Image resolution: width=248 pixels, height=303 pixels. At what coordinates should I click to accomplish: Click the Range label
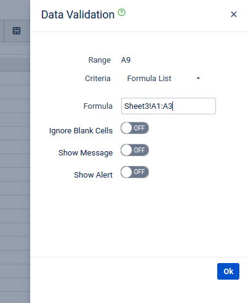100,60
